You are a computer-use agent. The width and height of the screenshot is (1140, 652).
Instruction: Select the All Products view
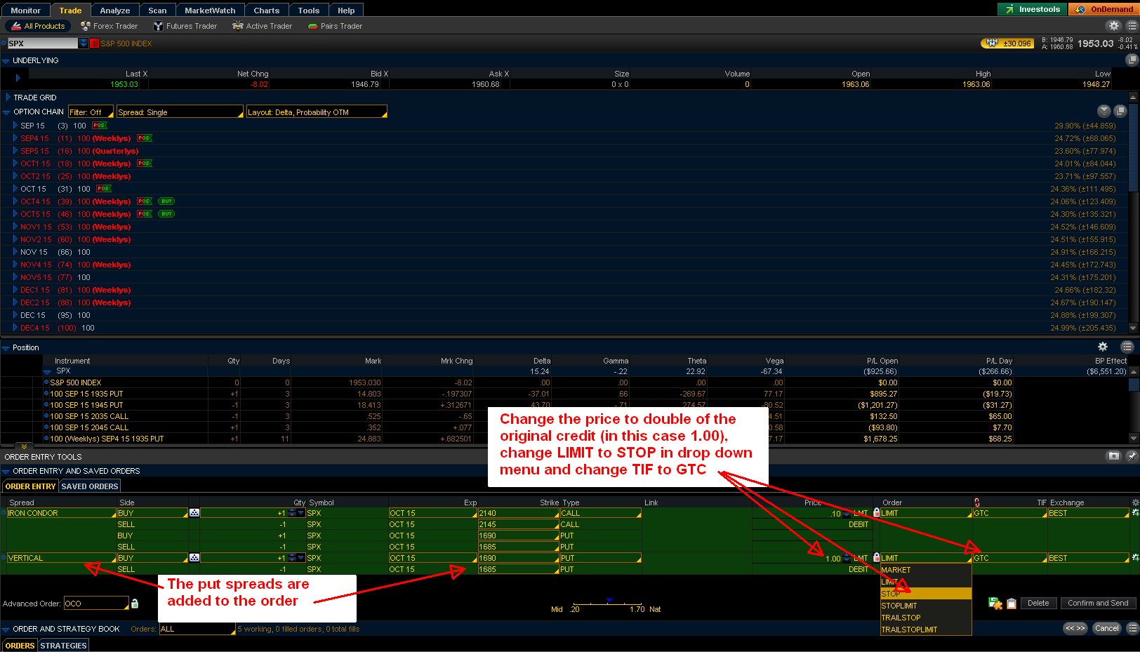pyautogui.click(x=38, y=26)
